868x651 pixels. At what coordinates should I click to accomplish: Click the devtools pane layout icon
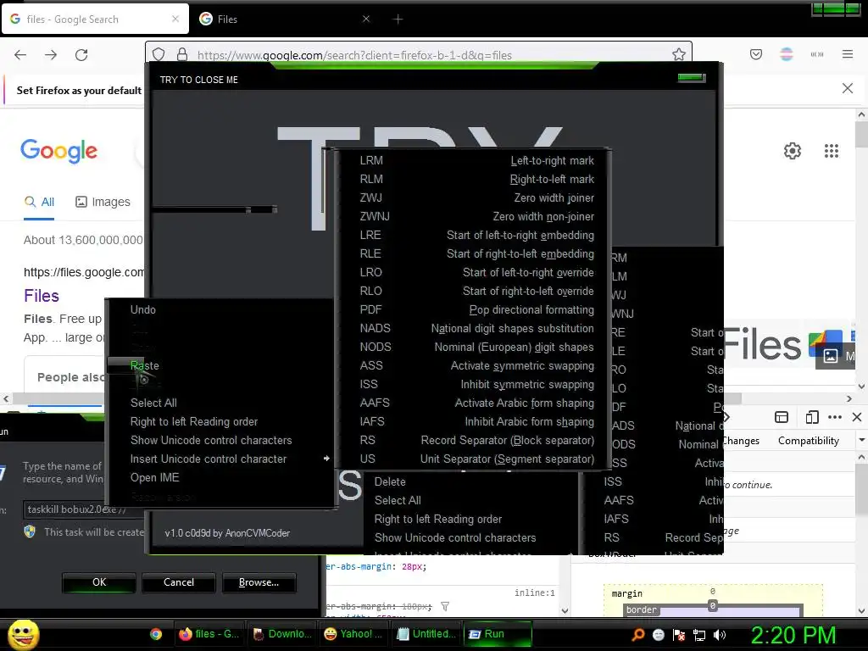[781, 417]
